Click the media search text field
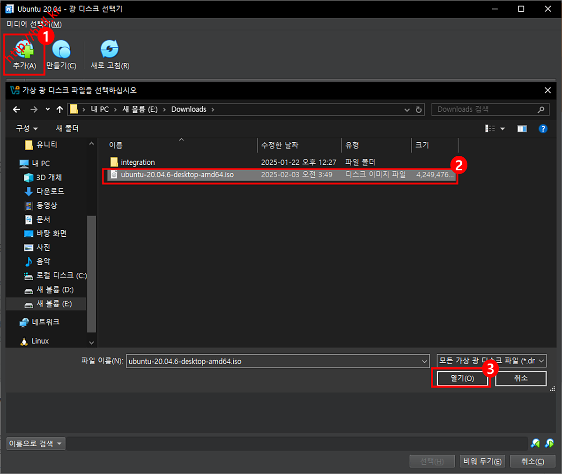 pyautogui.click(x=297, y=444)
